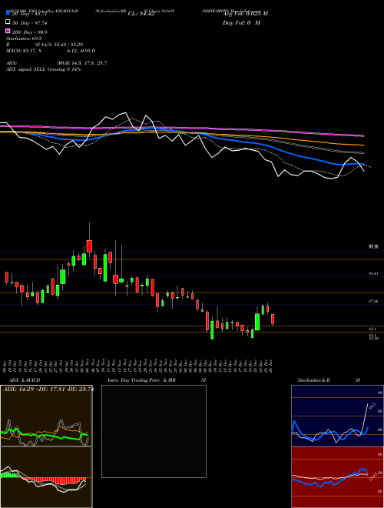The height and width of the screenshot is (508, 384).
Task: Click the 'Intra Day Trading Price & MR' title
Action: click(x=141, y=380)
